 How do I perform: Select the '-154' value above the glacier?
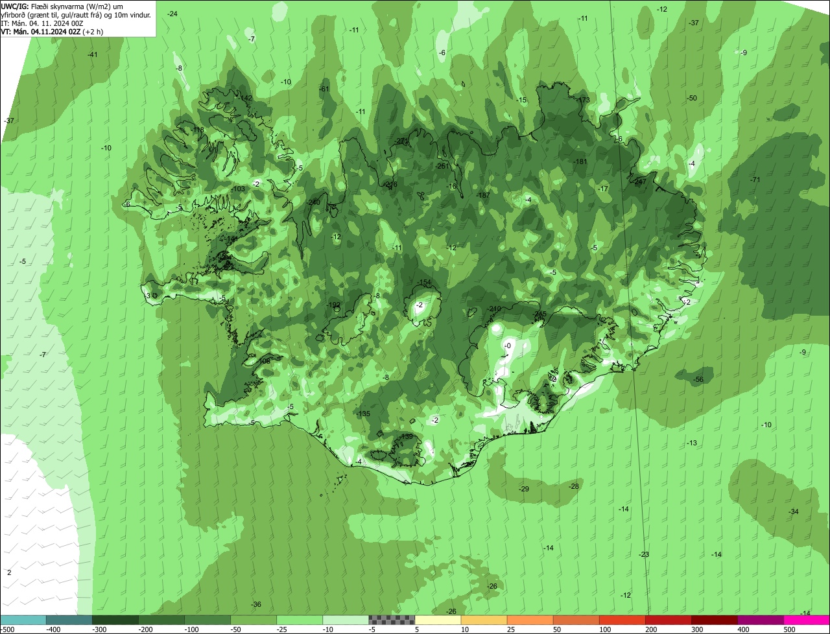[x=424, y=283]
